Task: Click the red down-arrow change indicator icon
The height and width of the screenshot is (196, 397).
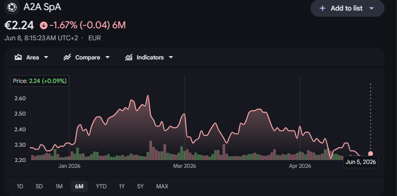Action: point(44,25)
